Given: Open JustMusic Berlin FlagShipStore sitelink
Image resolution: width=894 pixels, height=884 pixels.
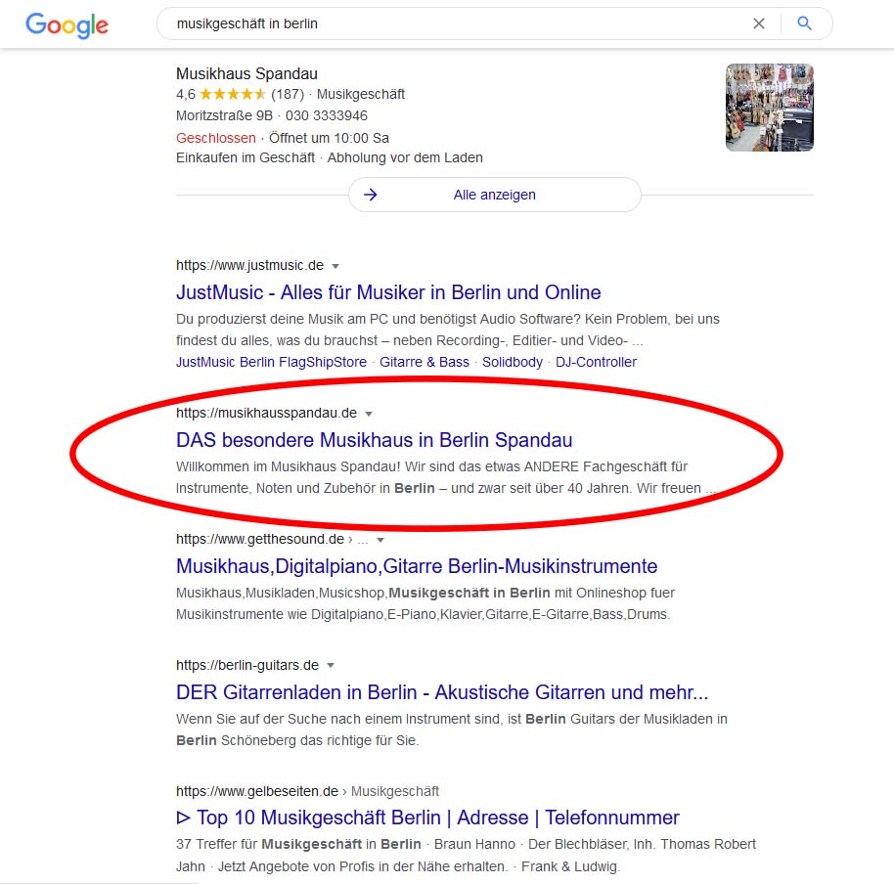Looking at the screenshot, I should 271,362.
